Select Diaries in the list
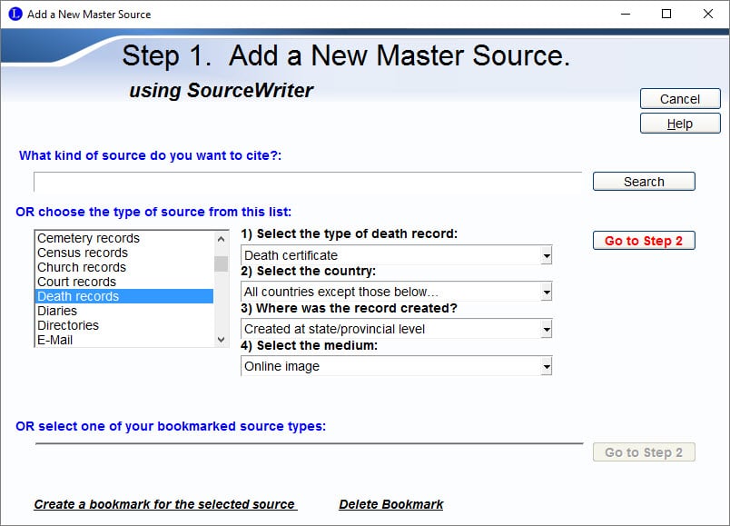Viewport: 730px width, 526px height. [124, 311]
